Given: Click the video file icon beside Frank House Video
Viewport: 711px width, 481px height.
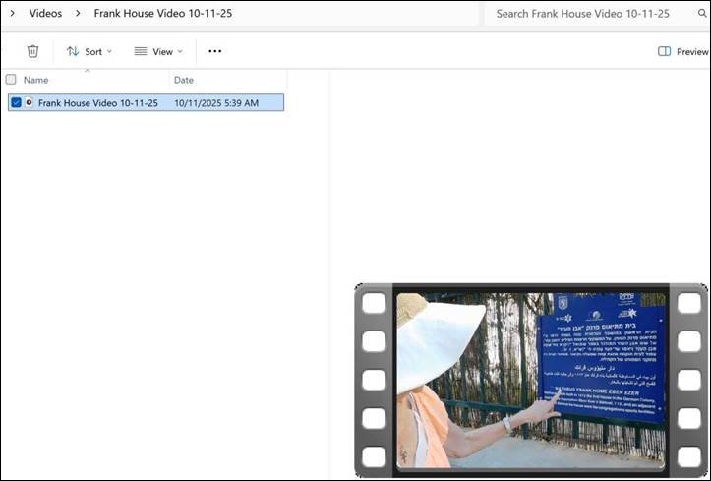Looking at the screenshot, I should (x=30, y=102).
